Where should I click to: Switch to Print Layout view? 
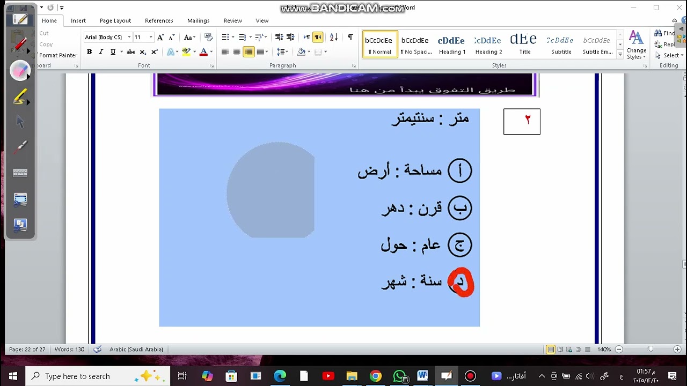[551, 350]
